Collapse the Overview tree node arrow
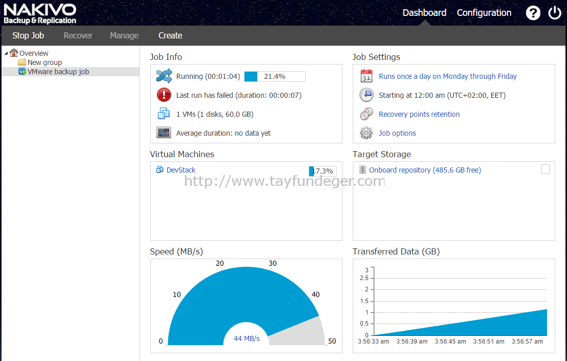 [6, 53]
